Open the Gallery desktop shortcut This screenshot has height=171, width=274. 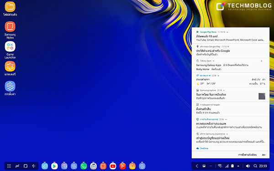[10, 68]
